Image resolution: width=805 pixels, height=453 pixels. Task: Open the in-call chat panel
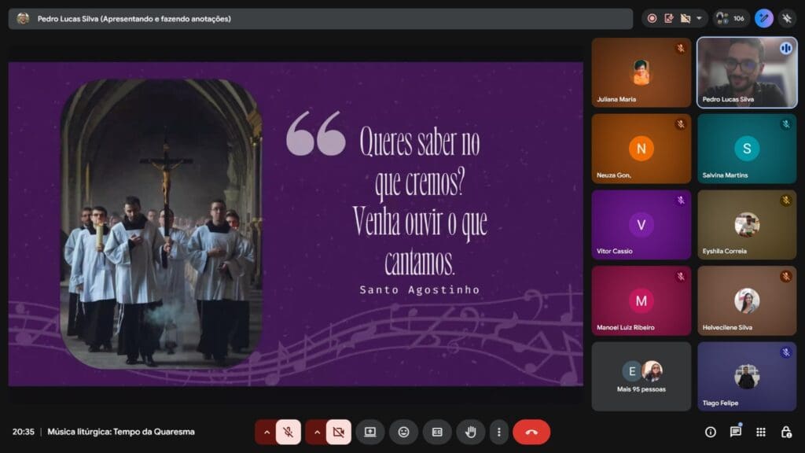point(736,432)
